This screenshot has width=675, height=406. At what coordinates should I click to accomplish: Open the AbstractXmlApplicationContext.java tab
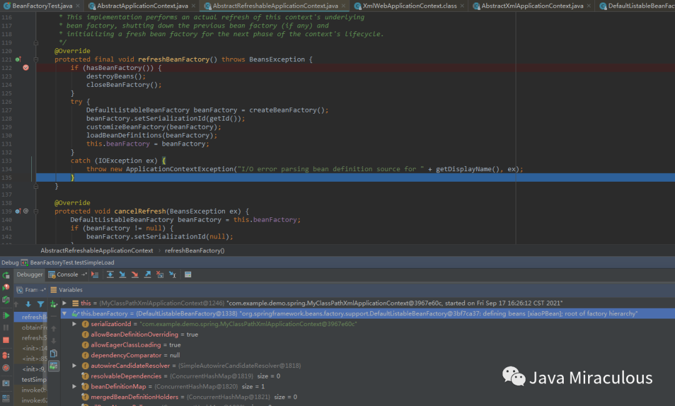[532, 6]
